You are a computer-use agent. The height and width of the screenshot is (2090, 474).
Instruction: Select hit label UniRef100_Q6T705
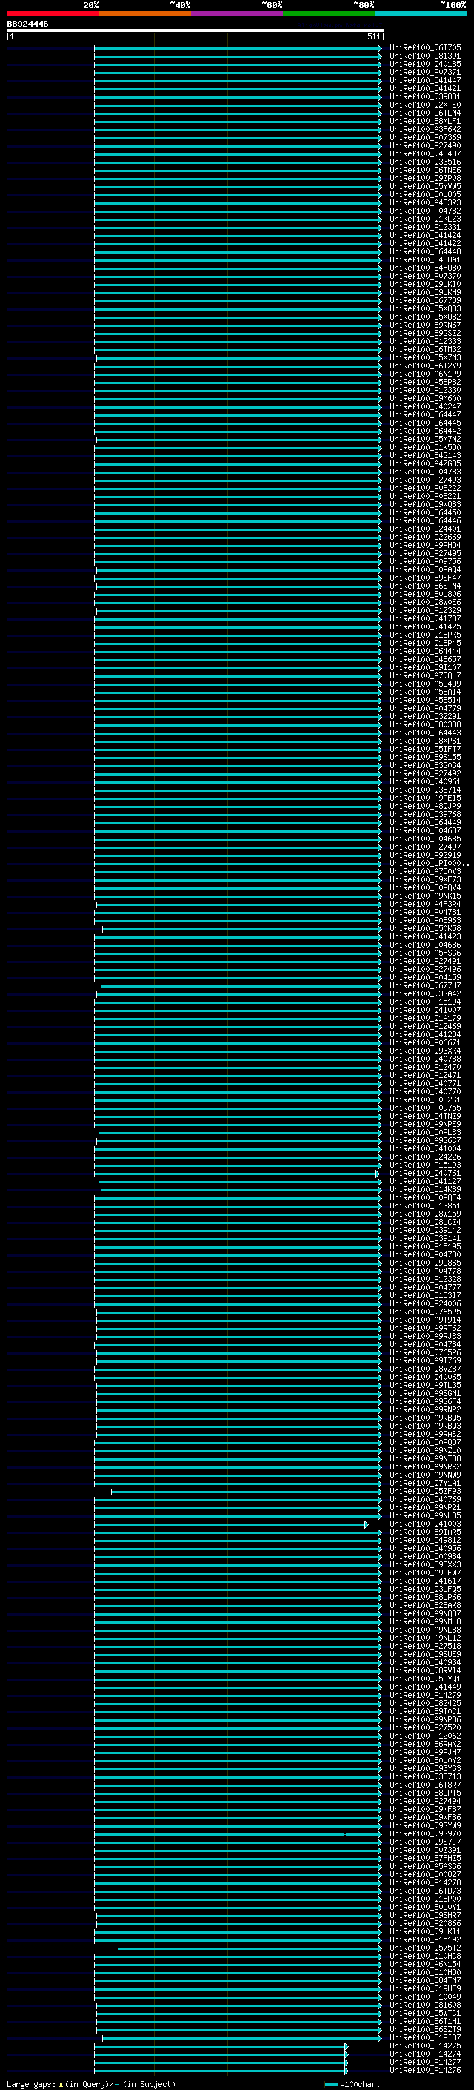click(425, 48)
